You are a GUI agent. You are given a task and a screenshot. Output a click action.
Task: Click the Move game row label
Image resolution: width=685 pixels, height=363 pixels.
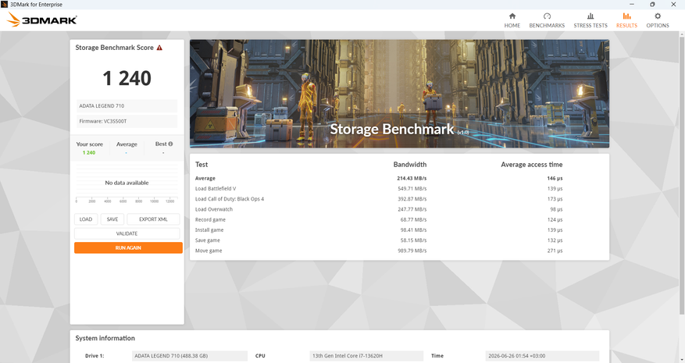pyautogui.click(x=209, y=251)
